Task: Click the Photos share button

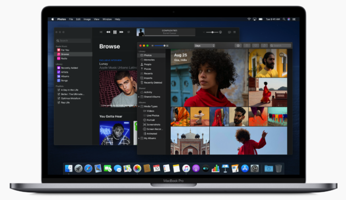Action: point(247,46)
